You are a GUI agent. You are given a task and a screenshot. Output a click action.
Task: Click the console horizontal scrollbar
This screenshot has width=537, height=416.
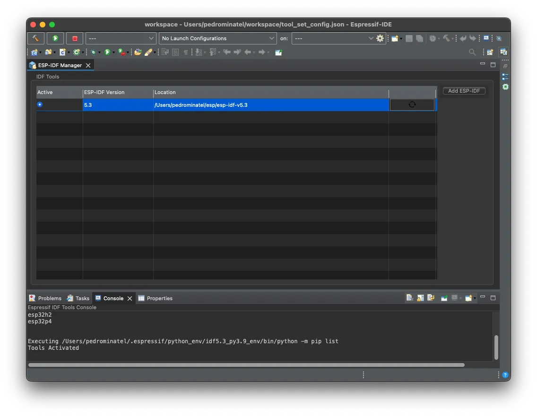(x=246, y=365)
